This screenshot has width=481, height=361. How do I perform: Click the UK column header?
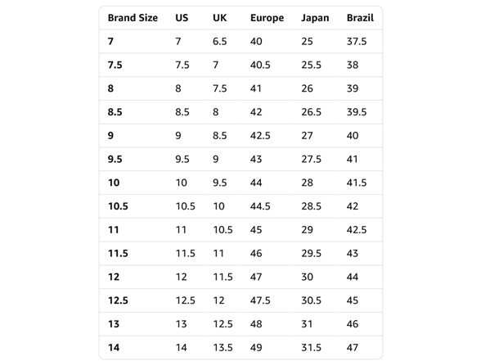click(219, 18)
